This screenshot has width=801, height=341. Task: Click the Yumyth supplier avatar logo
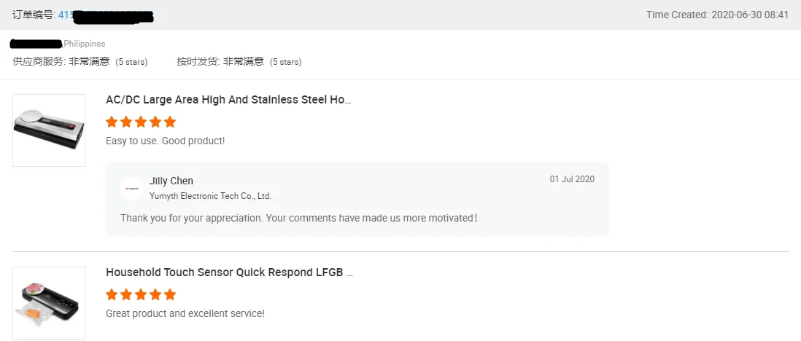coord(132,189)
